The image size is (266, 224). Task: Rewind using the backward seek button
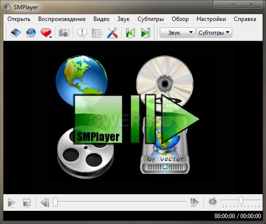[45, 203]
